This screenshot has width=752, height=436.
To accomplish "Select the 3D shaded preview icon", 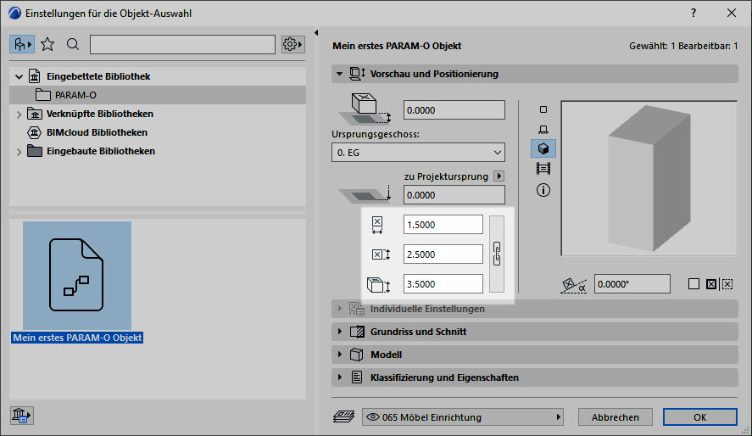I will [543, 148].
